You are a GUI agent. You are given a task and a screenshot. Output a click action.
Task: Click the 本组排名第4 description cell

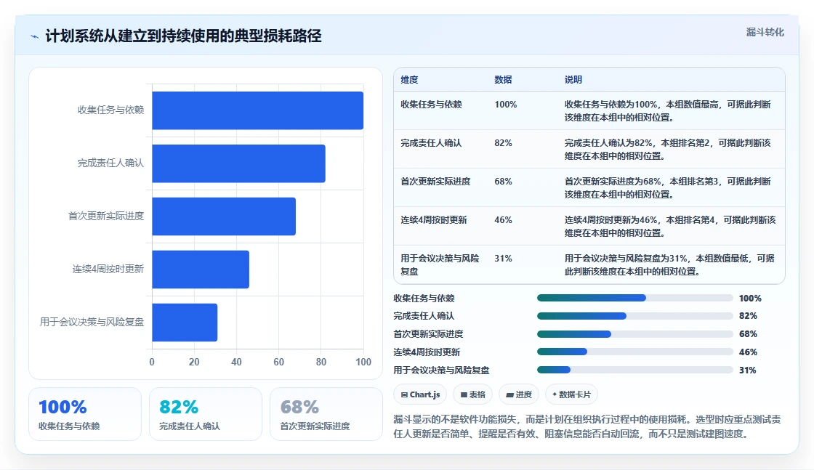click(670, 226)
